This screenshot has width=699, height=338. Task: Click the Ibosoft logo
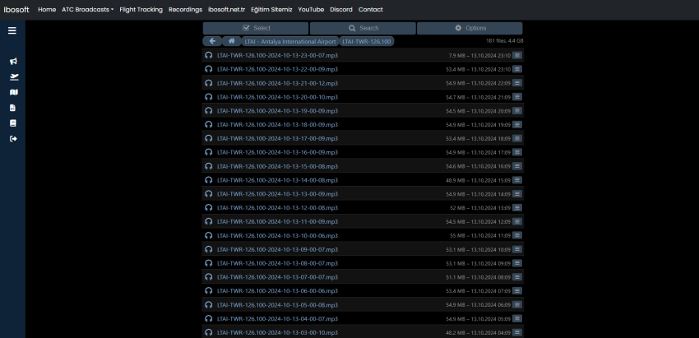(x=17, y=9)
